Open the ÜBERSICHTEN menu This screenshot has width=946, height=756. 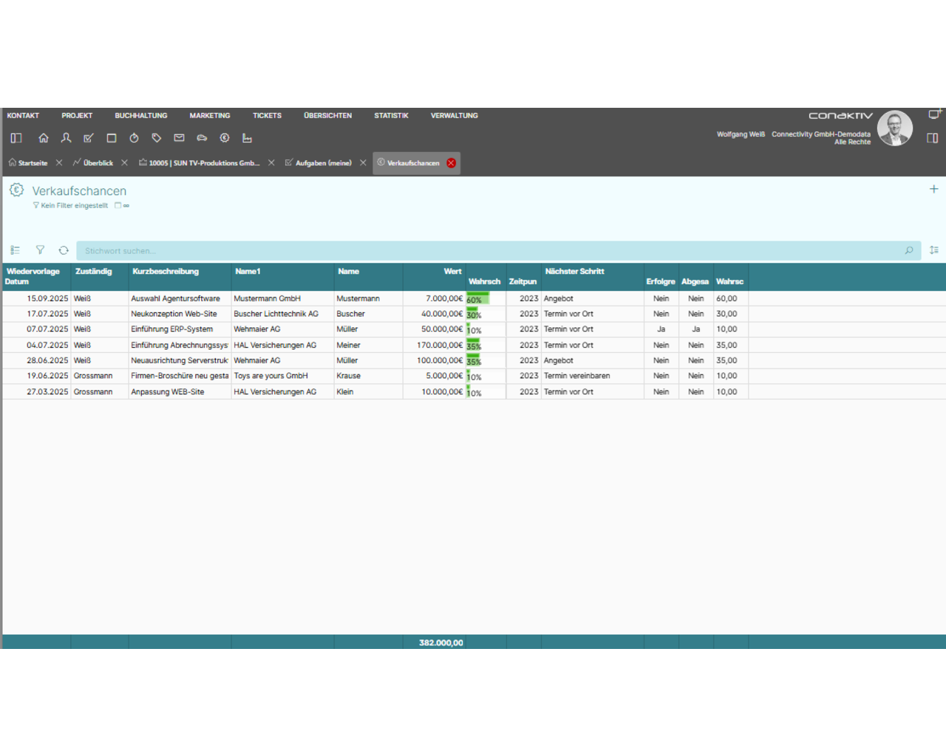[327, 116]
